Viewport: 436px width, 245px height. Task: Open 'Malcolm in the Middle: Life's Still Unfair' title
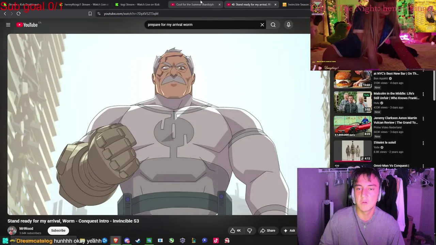[x=396, y=96]
